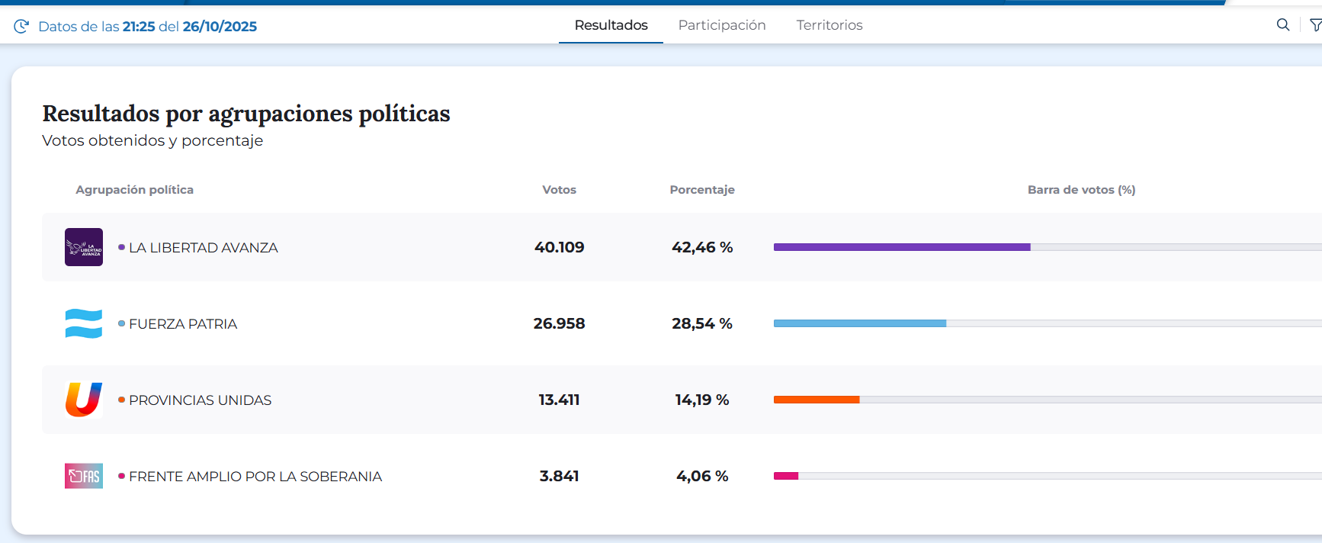Click the Provincias Unidas U logo
Screen dimensions: 1322x543
click(84, 400)
